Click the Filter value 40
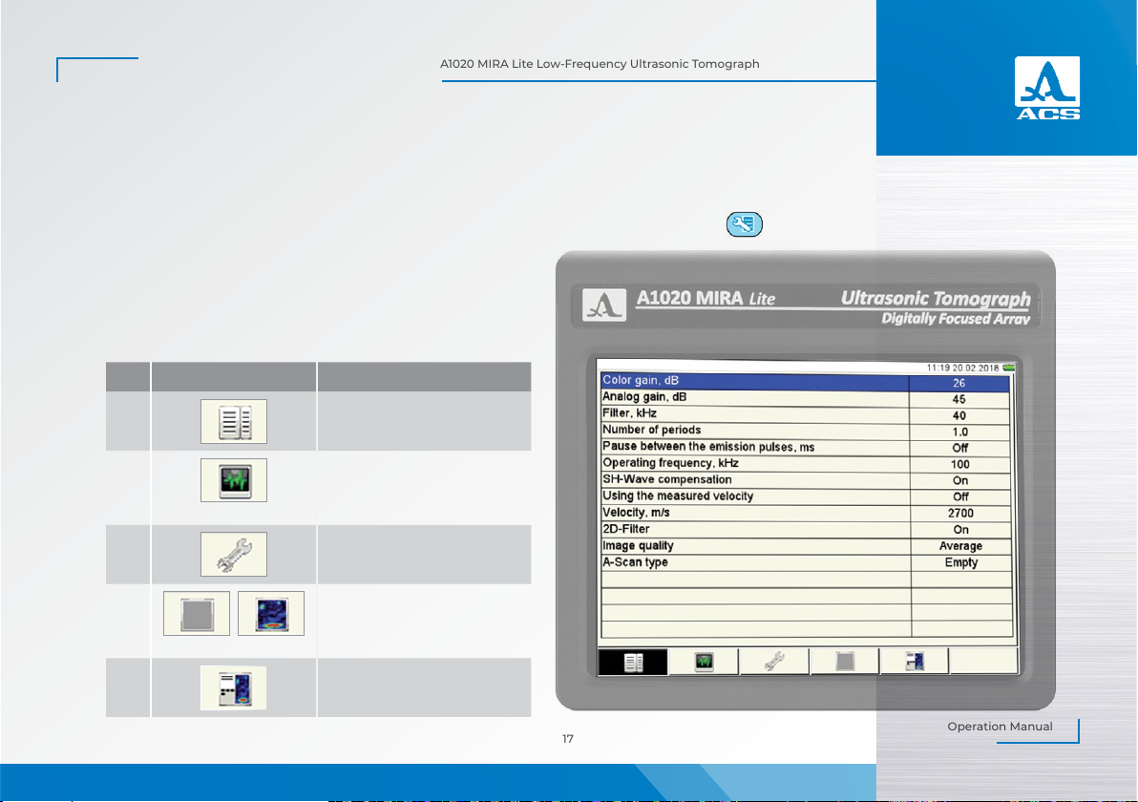 pos(959,416)
